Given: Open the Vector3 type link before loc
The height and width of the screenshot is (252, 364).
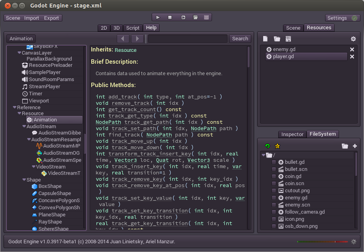Looking at the screenshot, I should [x=125, y=160].
